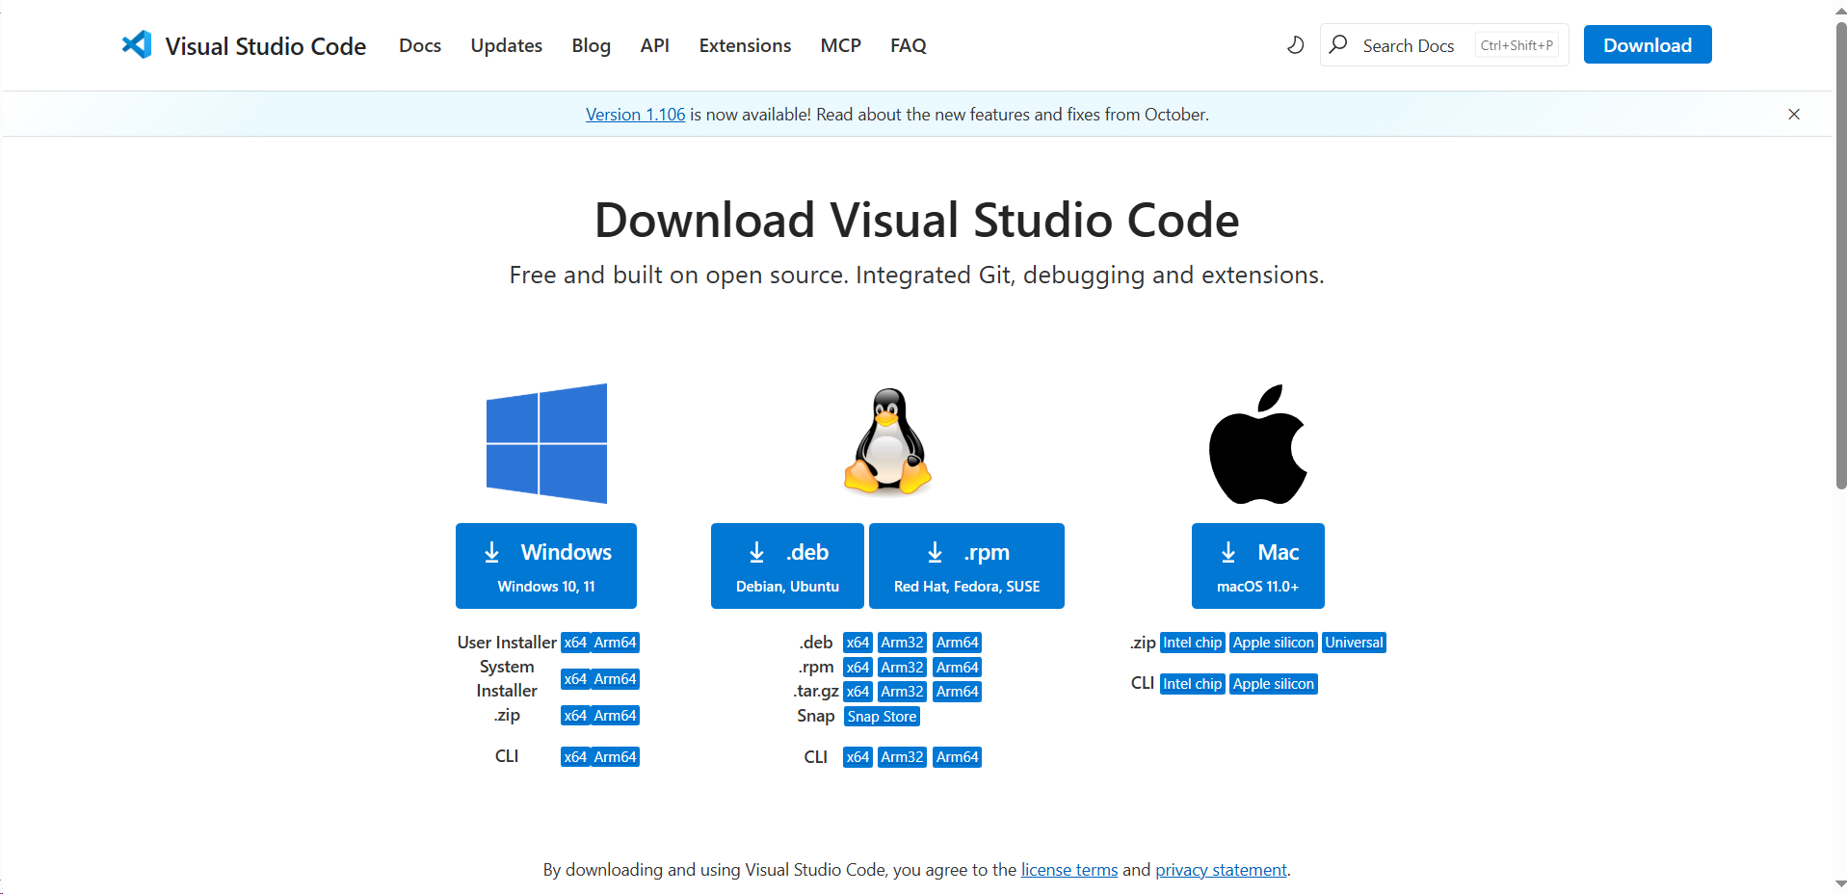The image size is (1847, 894).
Task: Select Linux .rpm x64 download
Action: pyautogui.click(x=858, y=668)
